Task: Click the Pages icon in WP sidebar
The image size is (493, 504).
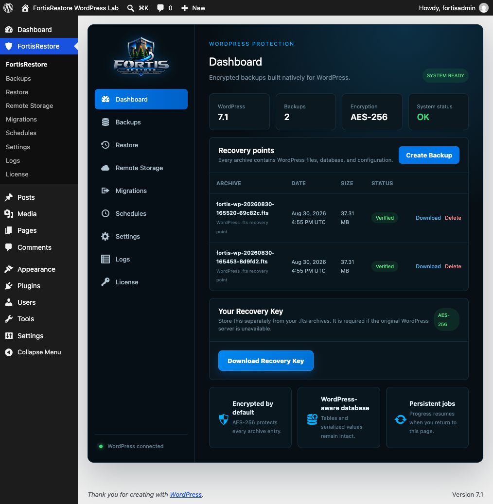Action: click(9, 230)
